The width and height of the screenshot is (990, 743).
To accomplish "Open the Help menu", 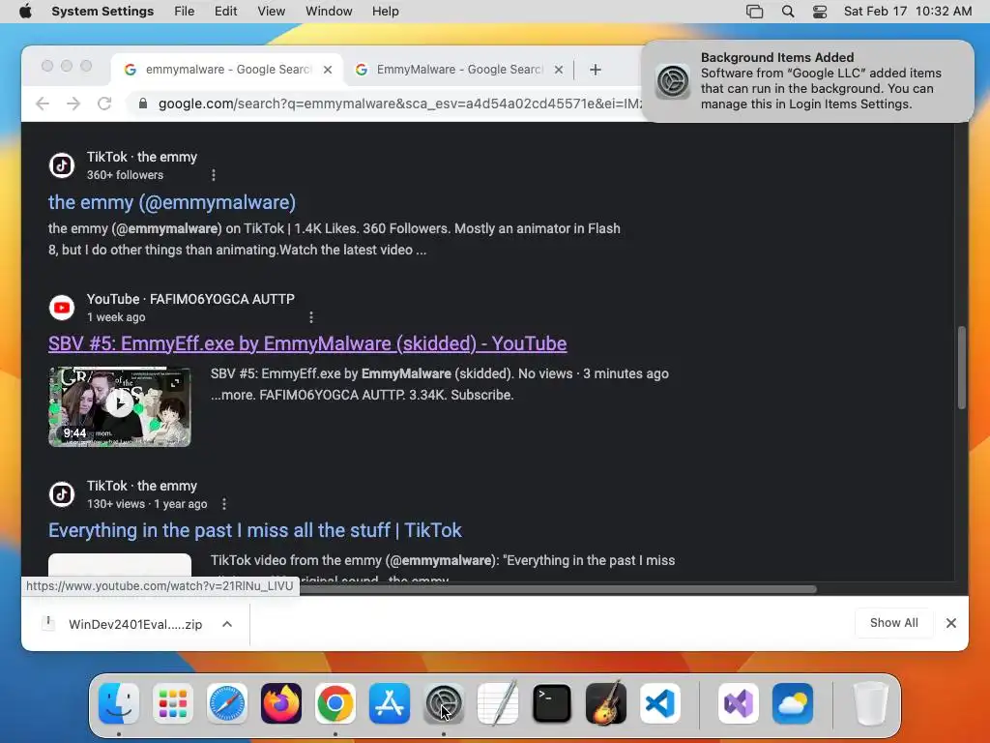I will pos(385,12).
